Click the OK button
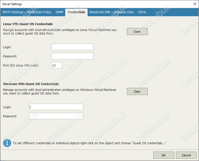 point(163,155)
